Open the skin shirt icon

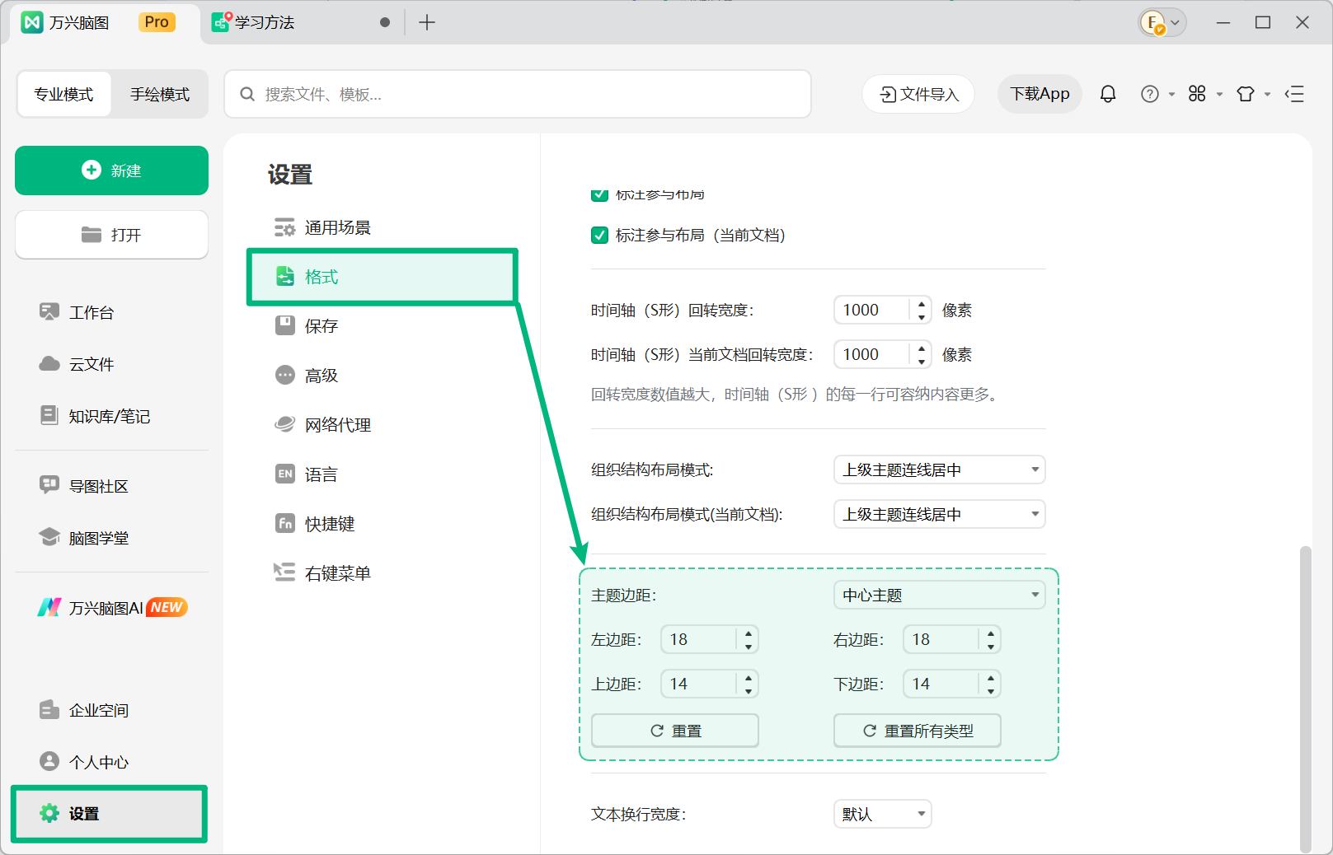(1246, 94)
